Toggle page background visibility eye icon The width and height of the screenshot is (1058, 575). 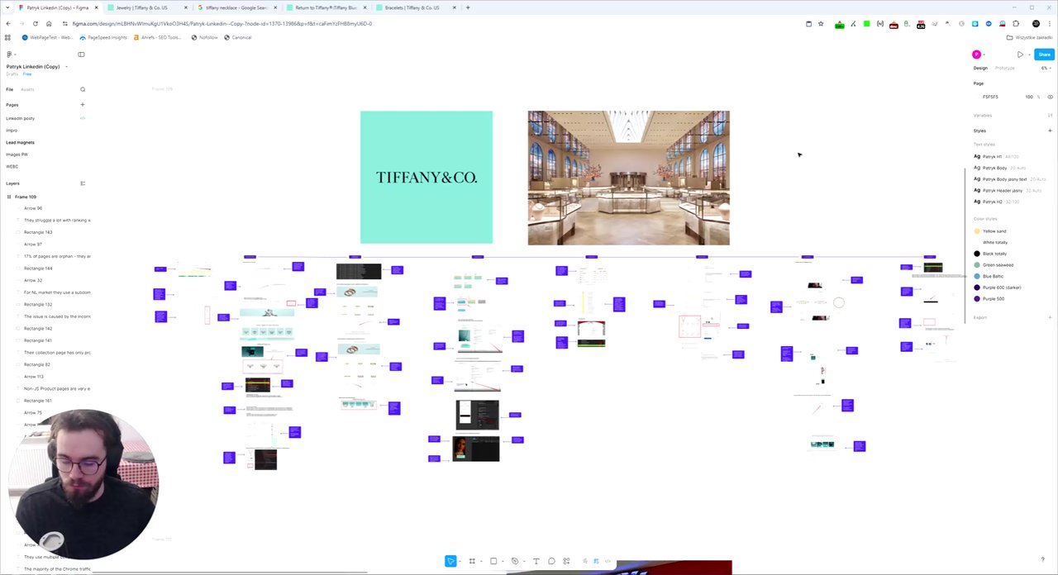pyautogui.click(x=1050, y=97)
